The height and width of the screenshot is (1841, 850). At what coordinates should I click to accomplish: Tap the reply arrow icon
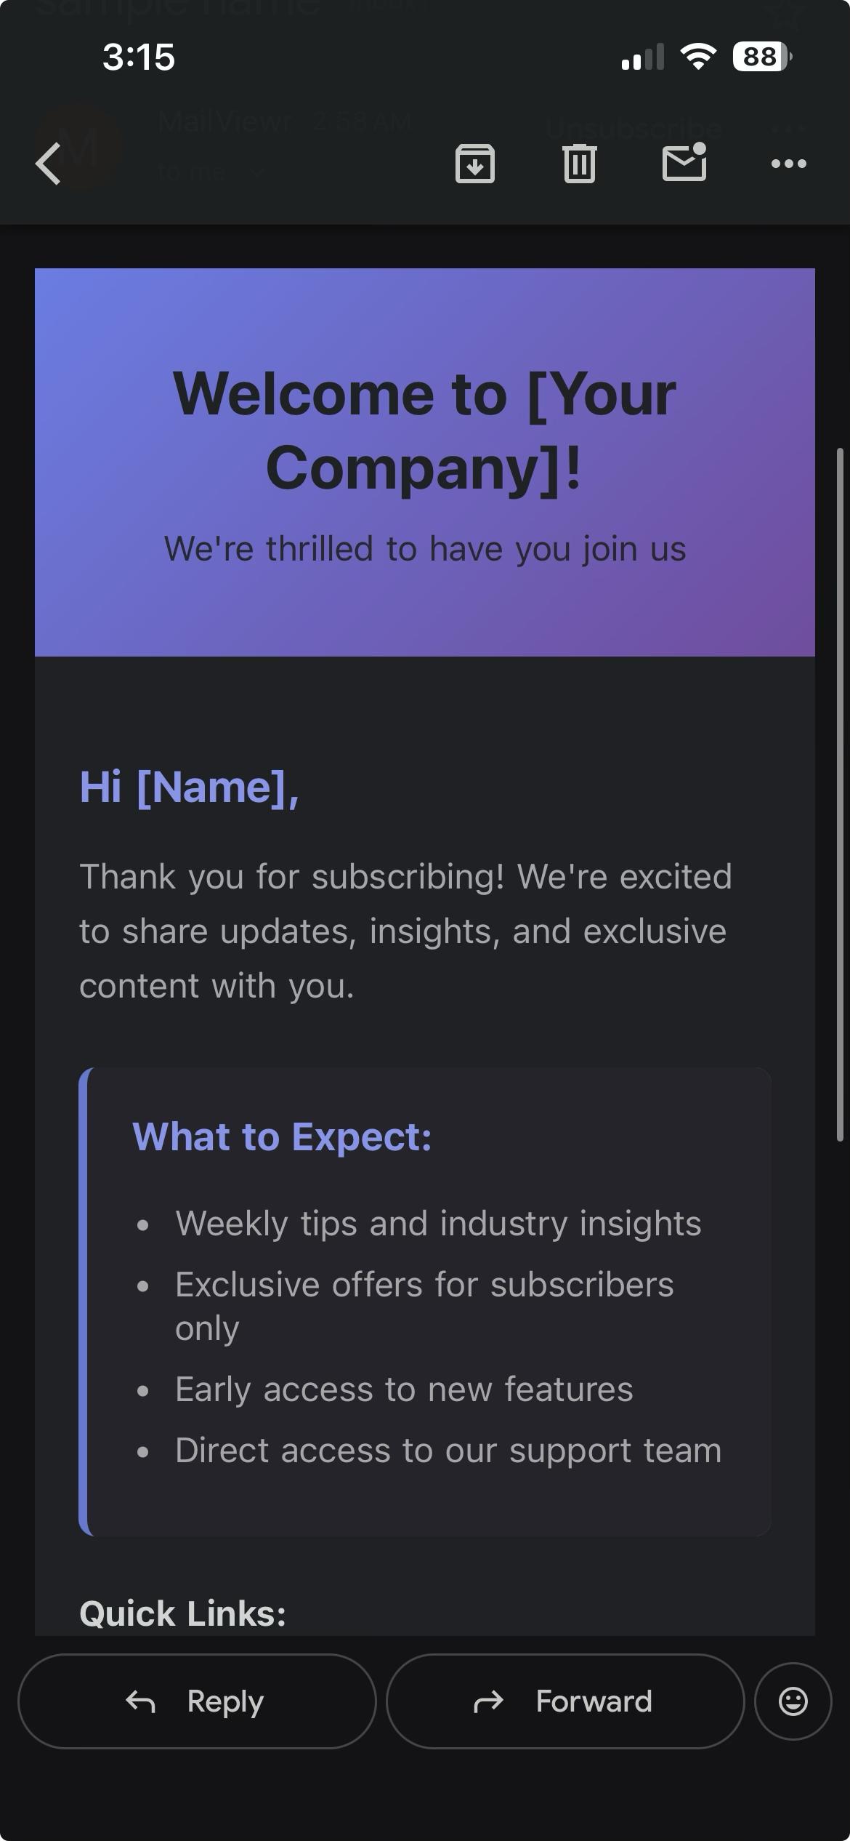pos(141,1701)
